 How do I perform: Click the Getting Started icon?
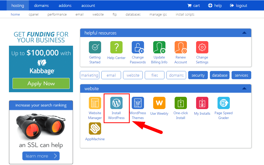click(x=95, y=47)
